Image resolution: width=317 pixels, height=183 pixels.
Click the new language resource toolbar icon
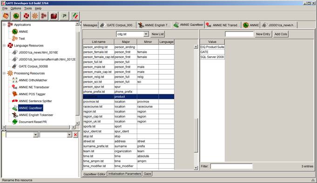click(x=26, y=16)
